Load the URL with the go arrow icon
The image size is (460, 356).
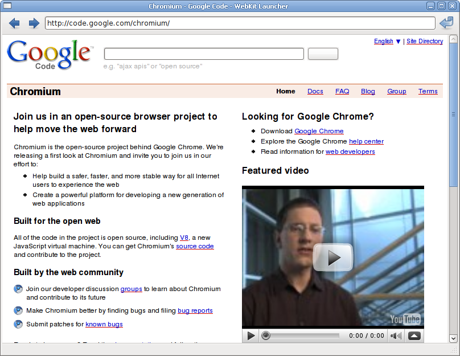tap(446, 23)
